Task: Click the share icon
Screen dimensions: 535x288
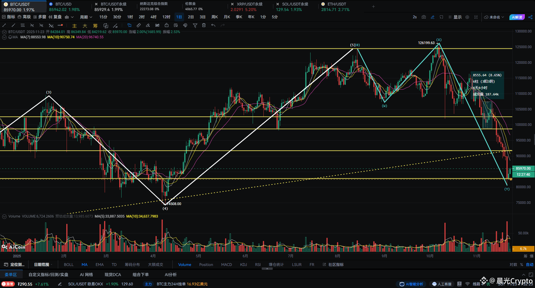Action: coord(530,17)
